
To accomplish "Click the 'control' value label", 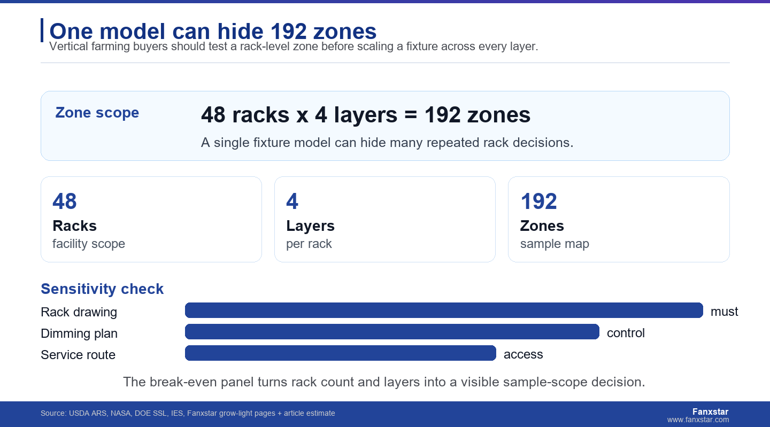I will [x=626, y=333].
